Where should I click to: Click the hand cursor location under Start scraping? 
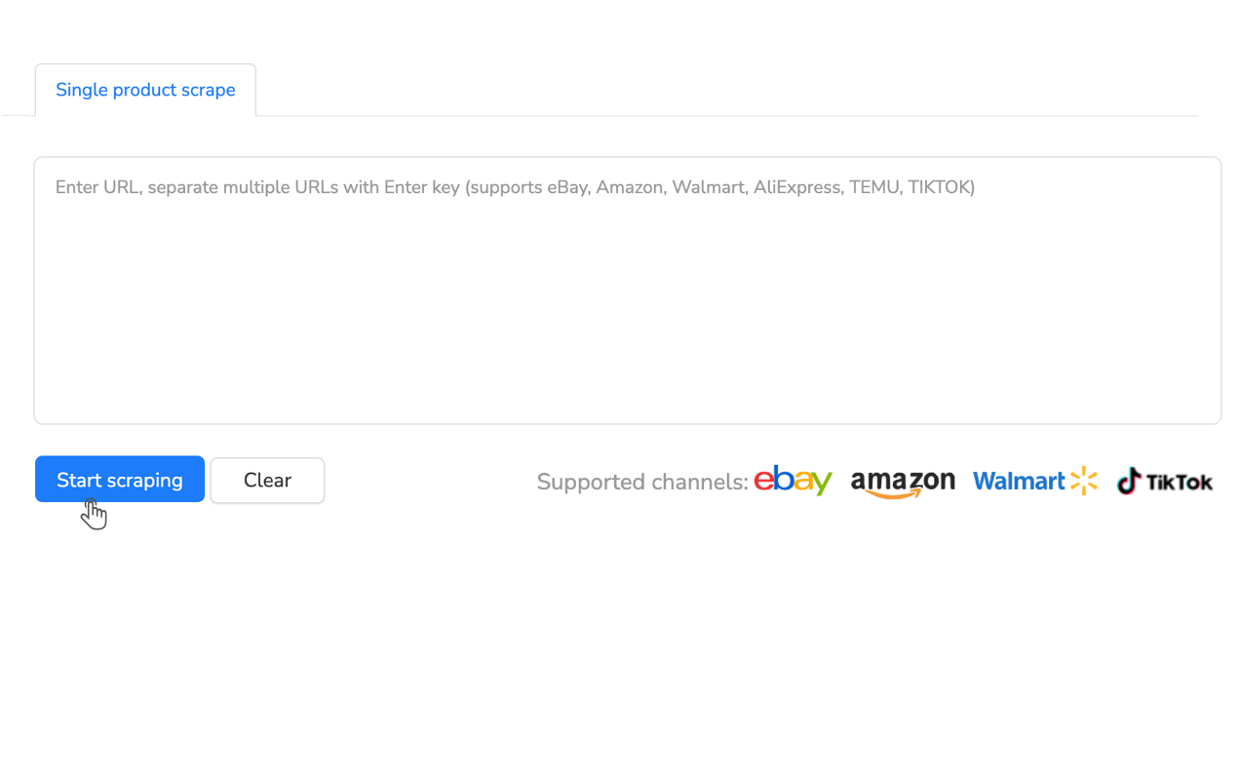click(95, 512)
